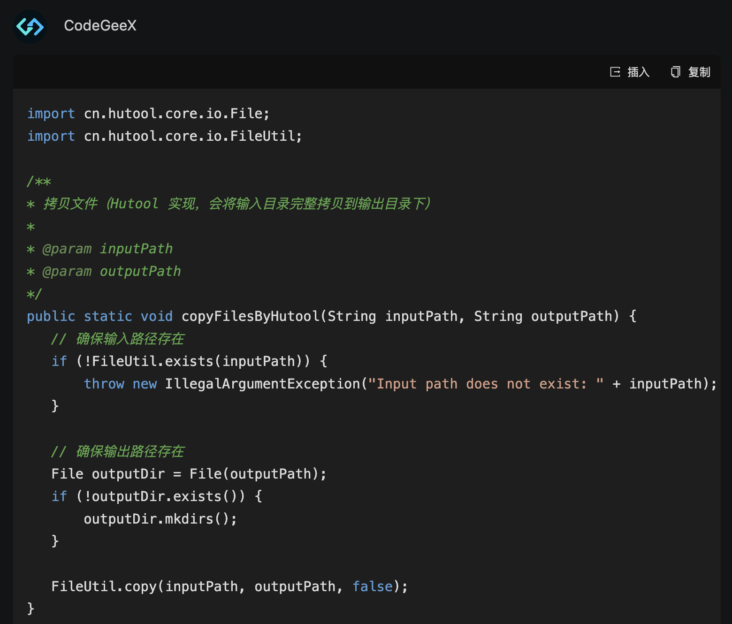Click the IllegalArgumentException class name
This screenshot has width=732, height=624.
click(262, 384)
